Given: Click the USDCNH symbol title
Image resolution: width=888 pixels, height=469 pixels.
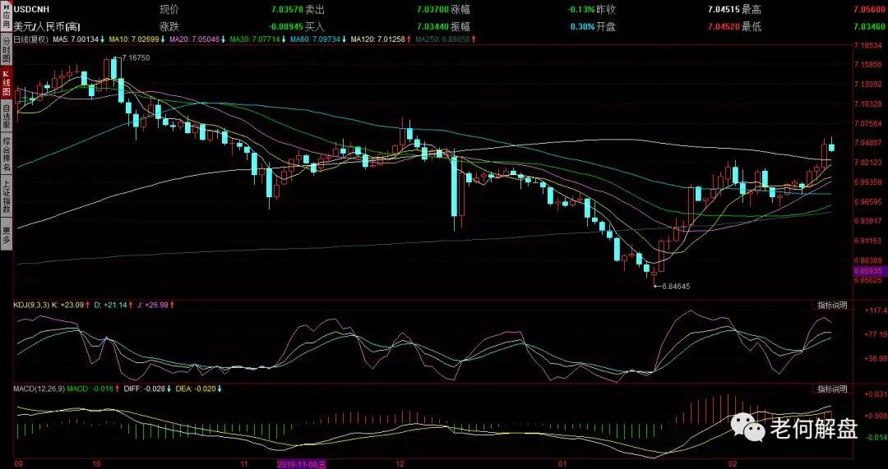Looking at the screenshot, I should tap(32, 10).
